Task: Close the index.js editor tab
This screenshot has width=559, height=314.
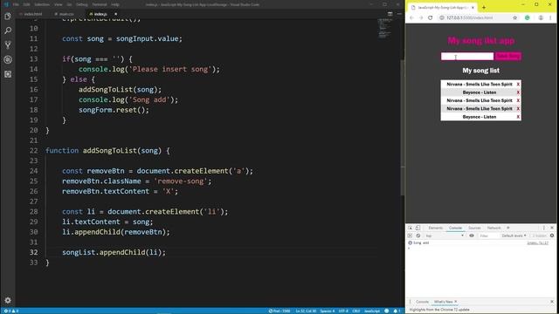Action: pos(115,14)
